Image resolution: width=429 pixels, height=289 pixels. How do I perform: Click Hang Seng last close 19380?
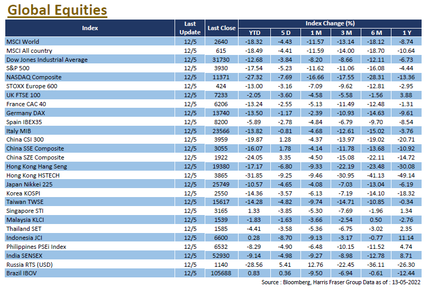click(x=221, y=166)
